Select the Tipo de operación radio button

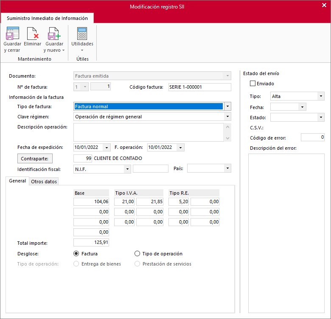click(137, 254)
